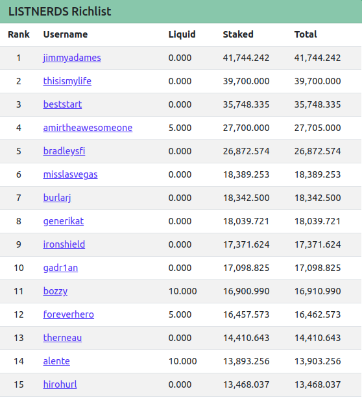This screenshot has width=362, height=400.
Task: Visit gadr1an username link
Action: coord(60,268)
